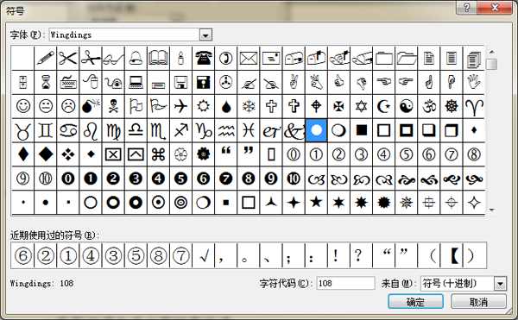Image resolution: width=518 pixels, height=320 pixels.
Task: Select the crossed box symbol
Action: [113, 154]
